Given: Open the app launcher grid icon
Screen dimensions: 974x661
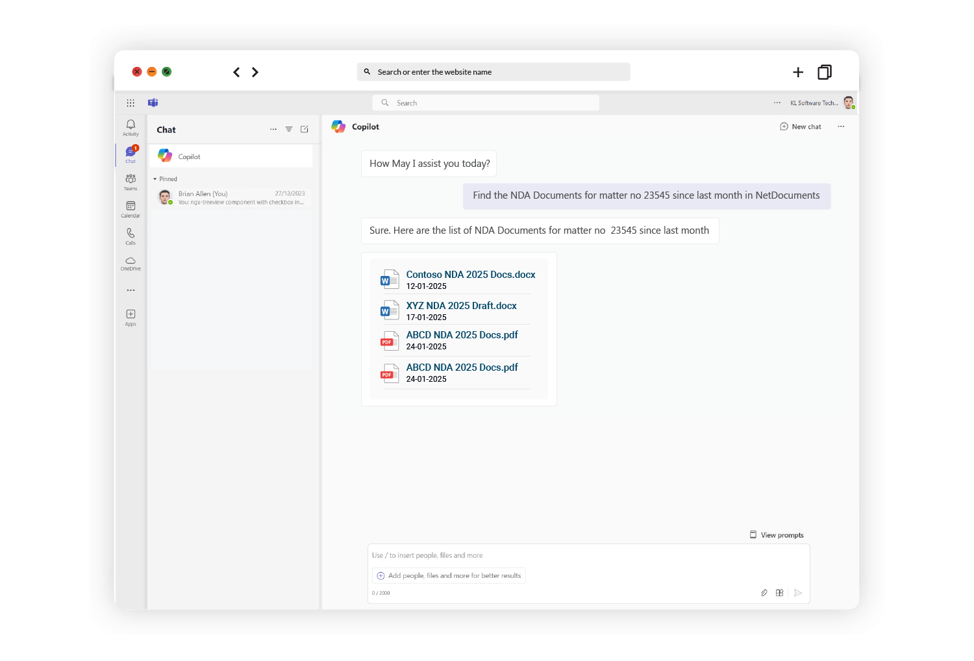Looking at the screenshot, I should pos(131,103).
